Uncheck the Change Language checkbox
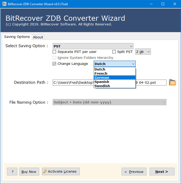Image resolution: width=181 pixels, height=184 pixels. pyautogui.click(x=54, y=63)
